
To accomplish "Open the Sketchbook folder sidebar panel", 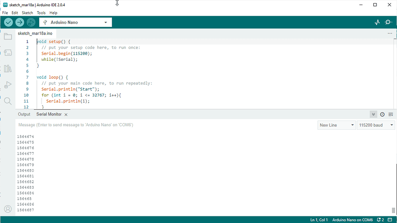I will [x=8, y=37].
